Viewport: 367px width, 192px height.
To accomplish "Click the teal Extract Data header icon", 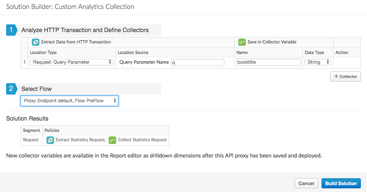I will [35, 42].
